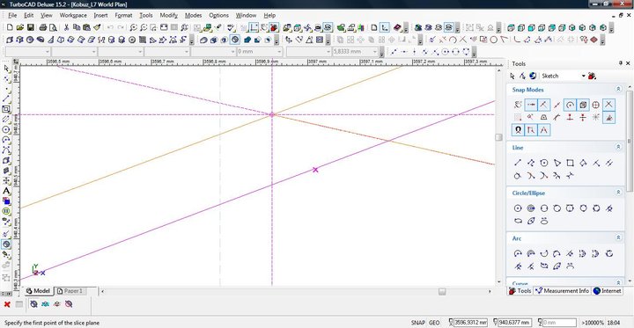Click the Sphere 3D primitive icon in second toolbar
The image size is (634, 328).
(x=30, y=40)
